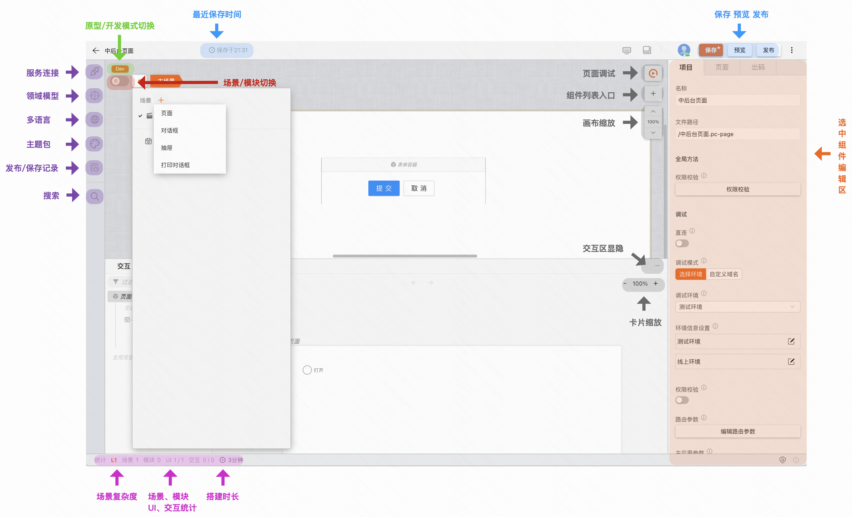Image resolution: width=852 pixels, height=517 pixels.
Task: Open the 搜索 search icon in sidebar
Action: tap(94, 196)
